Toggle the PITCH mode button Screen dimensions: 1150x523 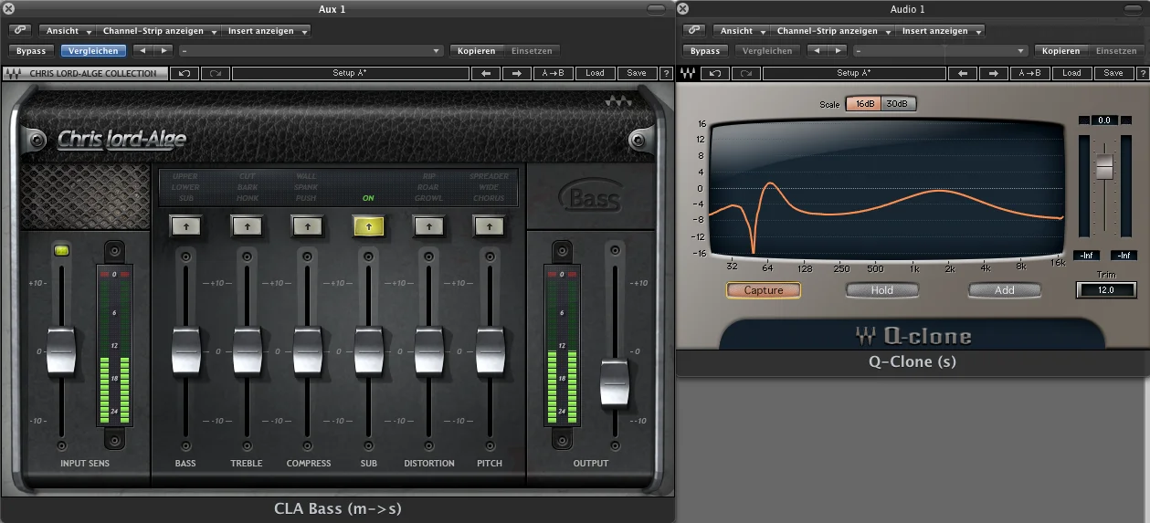(x=490, y=225)
